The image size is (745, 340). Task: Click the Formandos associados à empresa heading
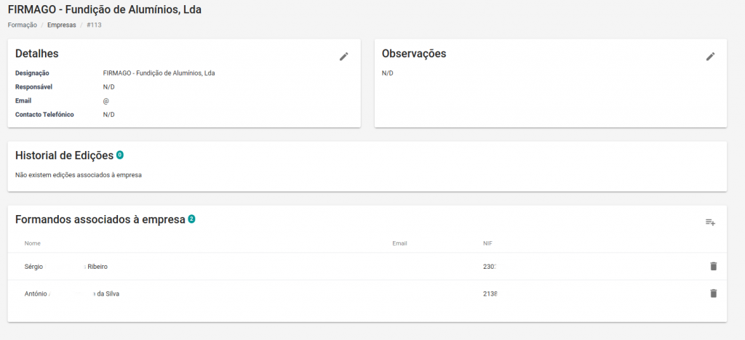[100, 219]
